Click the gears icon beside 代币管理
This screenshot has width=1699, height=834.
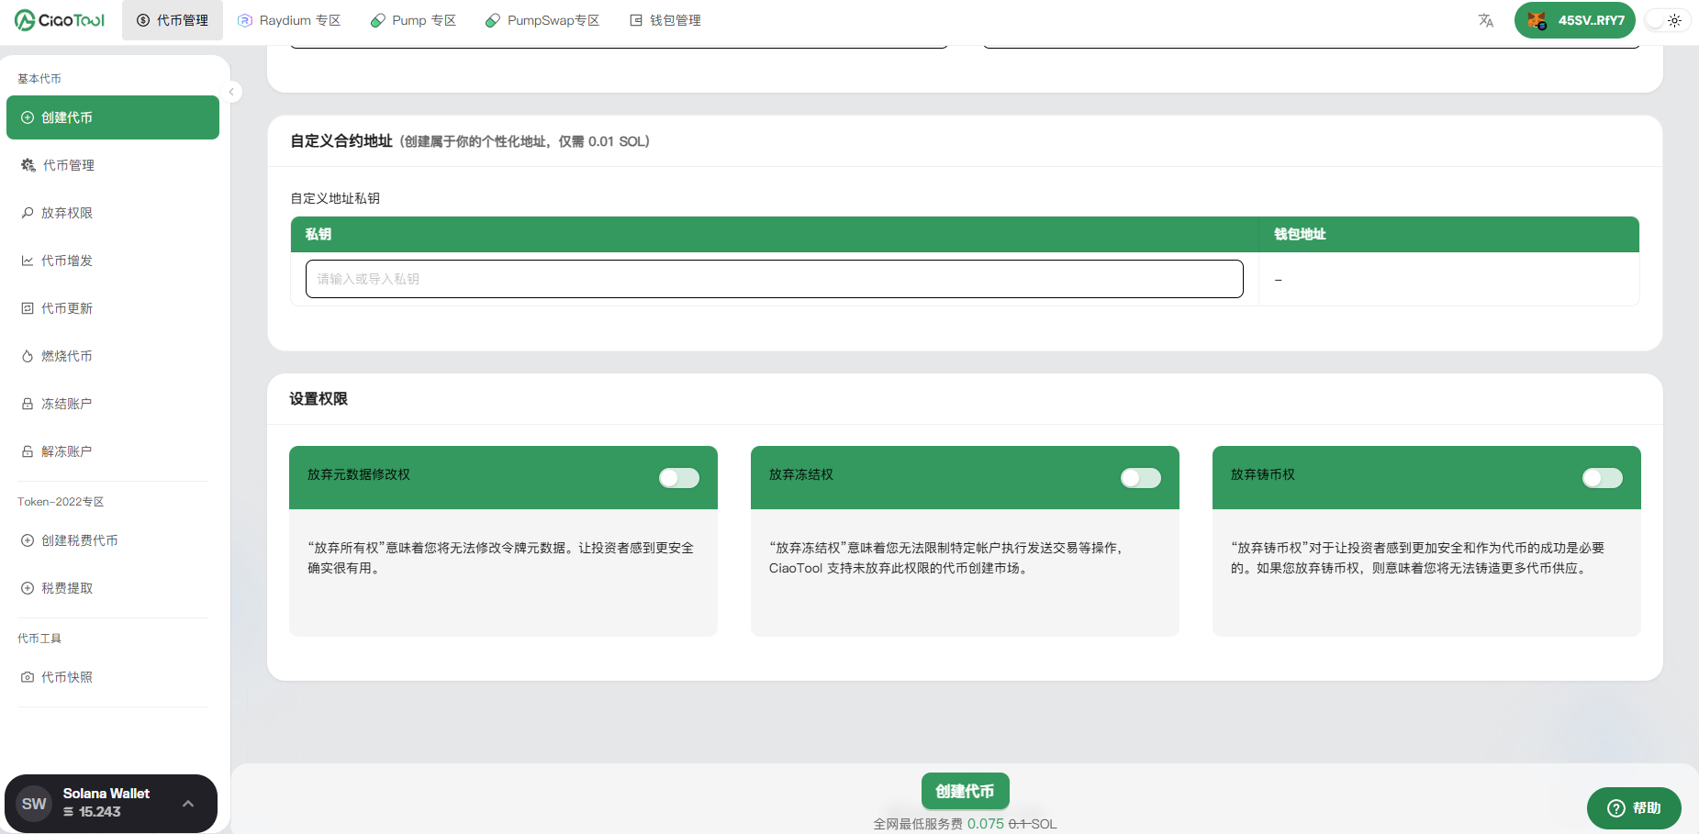click(x=28, y=165)
